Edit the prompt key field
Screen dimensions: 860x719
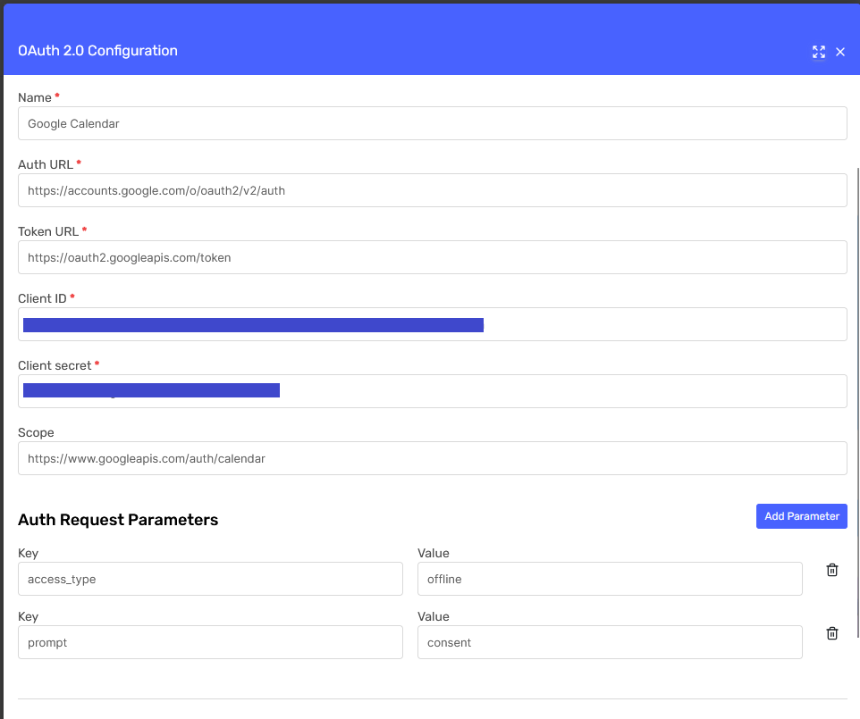pyautogui.click(x=210, y=642)
